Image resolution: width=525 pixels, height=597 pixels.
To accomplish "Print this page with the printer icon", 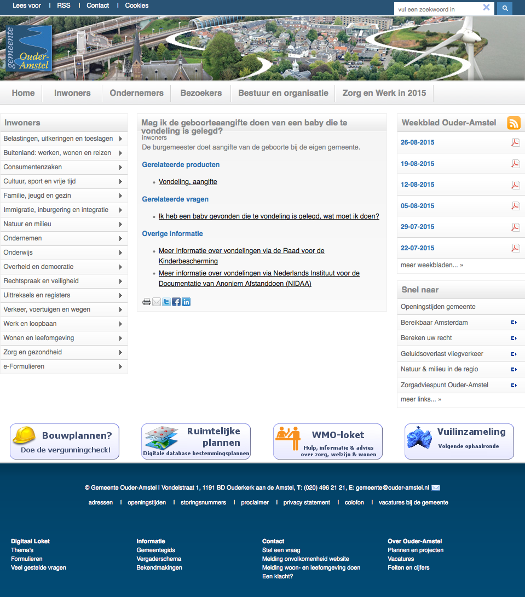I will pos(147,302).
